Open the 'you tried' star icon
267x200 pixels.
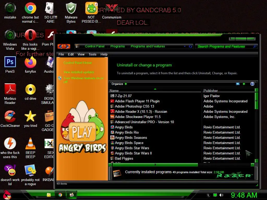30,119
